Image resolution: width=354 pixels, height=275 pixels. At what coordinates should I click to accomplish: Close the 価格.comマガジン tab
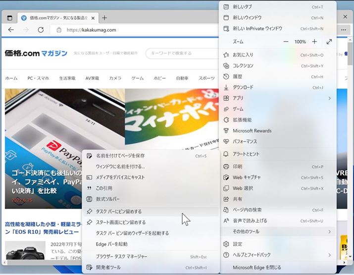click(x=93, y=18)
